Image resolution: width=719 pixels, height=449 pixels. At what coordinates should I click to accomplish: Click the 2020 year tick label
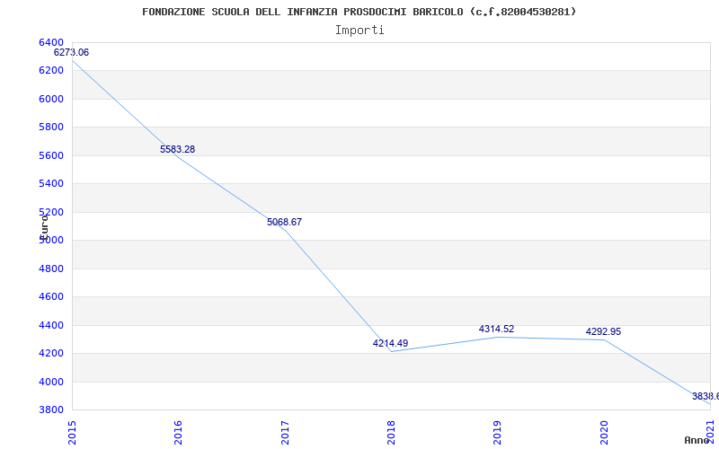tap(604, 431)
